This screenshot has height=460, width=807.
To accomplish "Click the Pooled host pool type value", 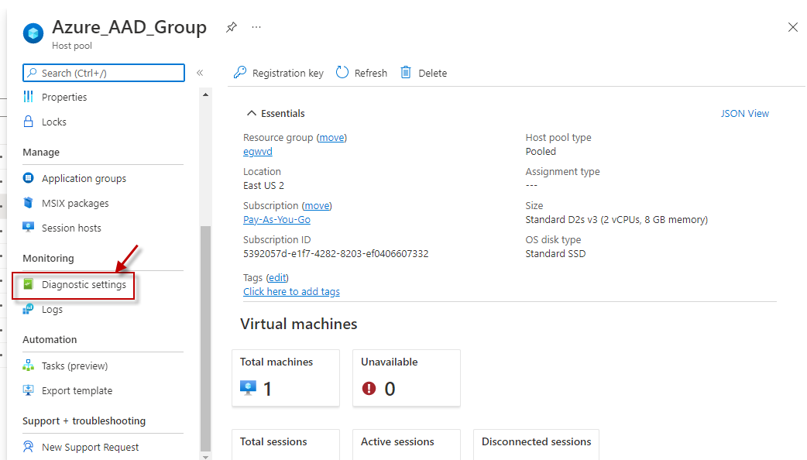I will pyautogui.click(x=541, y=151).
